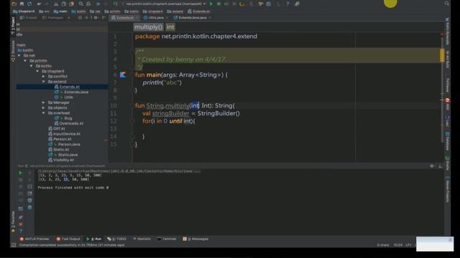460x258 pixels.
Task: Select Person.kt in project tree
Action: [60, 139]
